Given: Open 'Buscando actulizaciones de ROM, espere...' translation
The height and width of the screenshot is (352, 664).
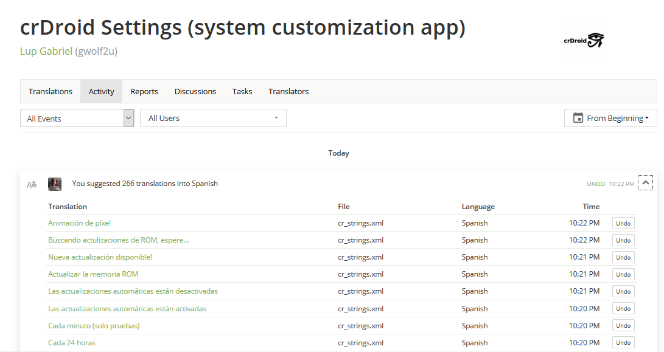Looking at the screenshot, I should 119,240.
